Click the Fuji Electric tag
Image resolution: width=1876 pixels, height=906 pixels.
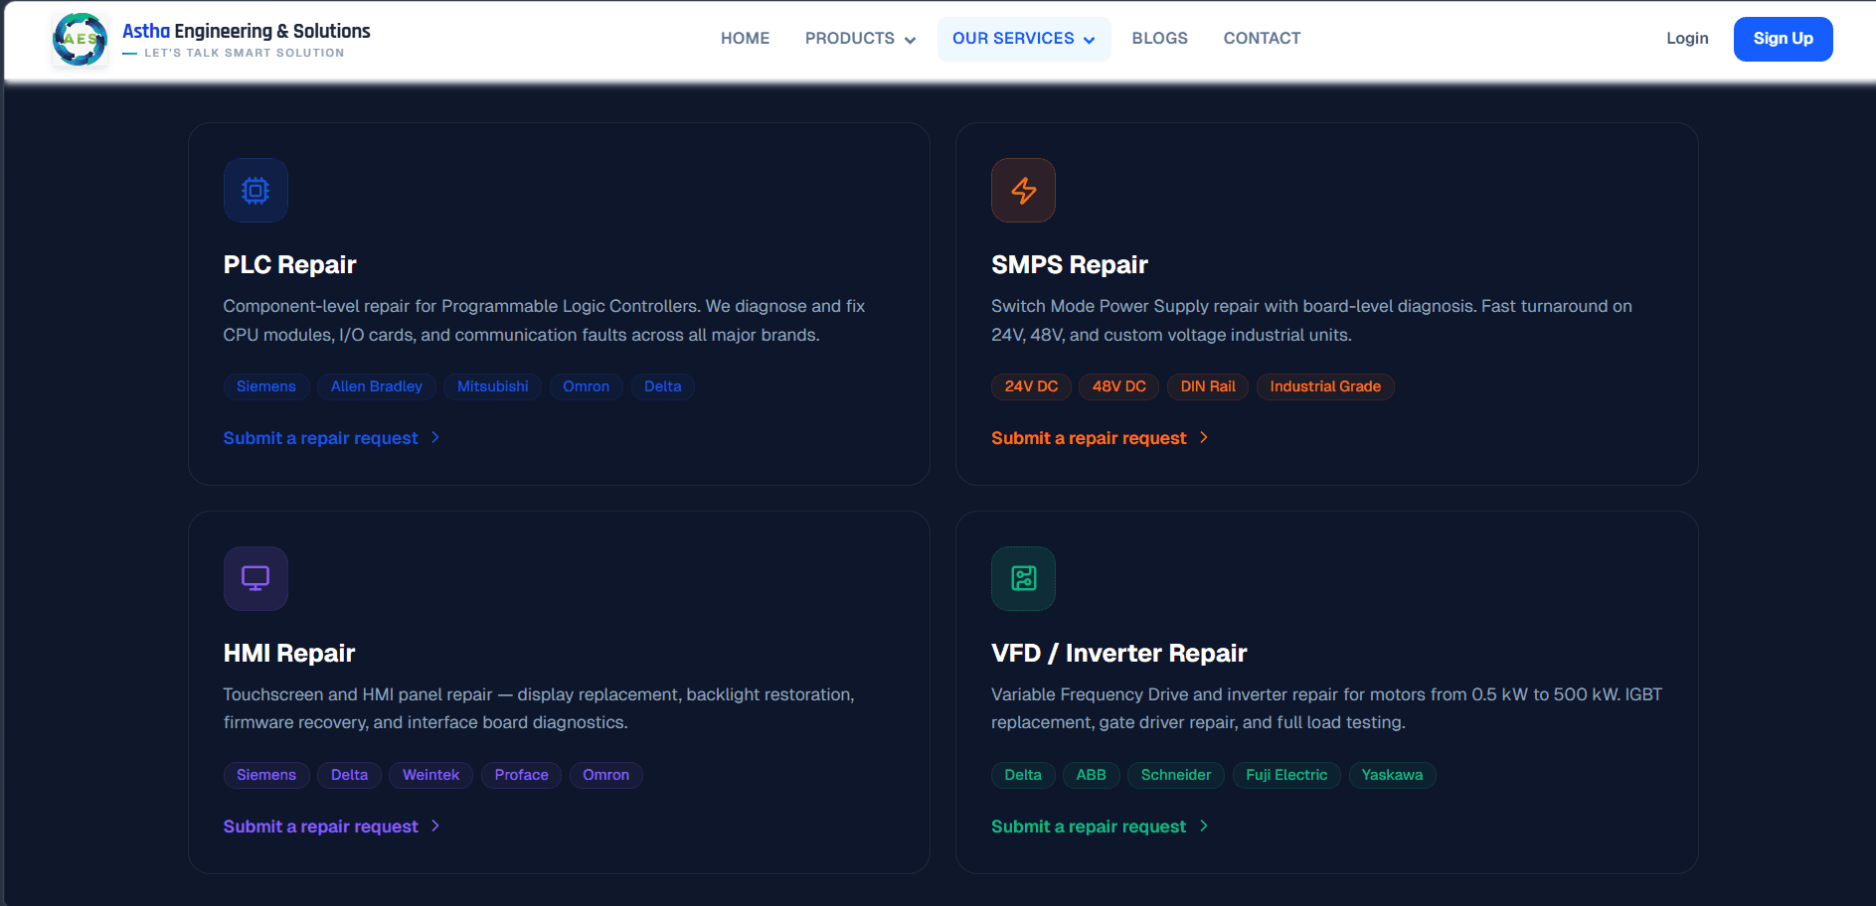click(x=1286, y=775)
